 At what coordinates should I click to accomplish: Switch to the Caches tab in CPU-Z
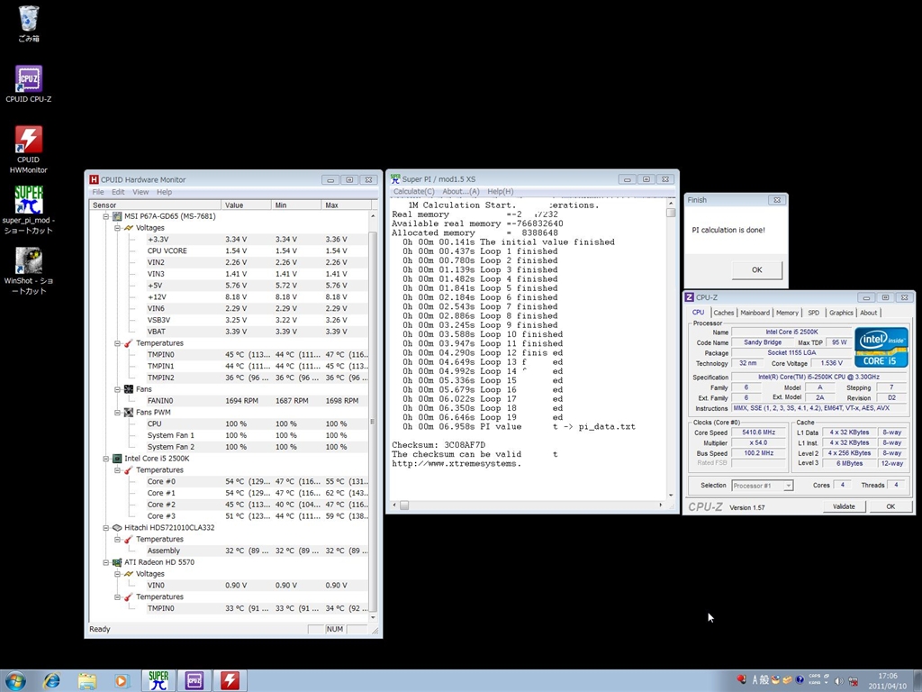723,313
